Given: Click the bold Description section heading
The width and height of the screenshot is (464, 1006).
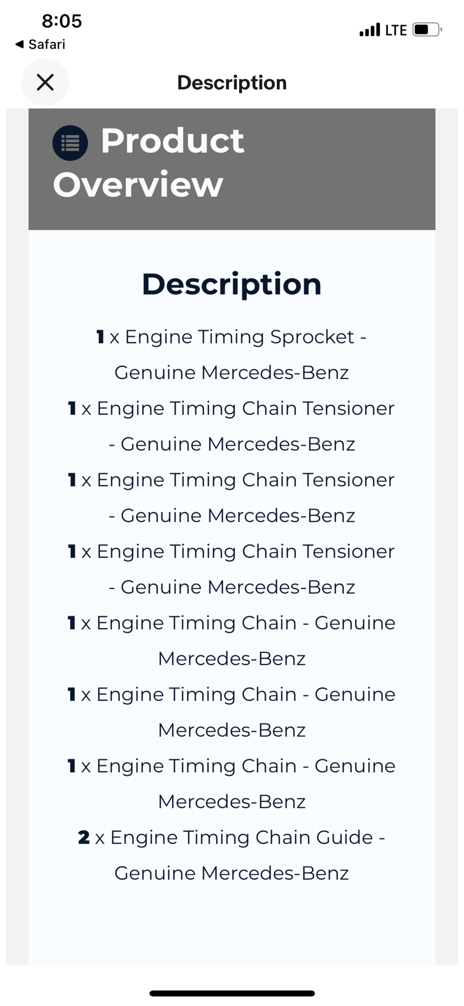Looking at the screenshot, I should [x=232, y=284].
